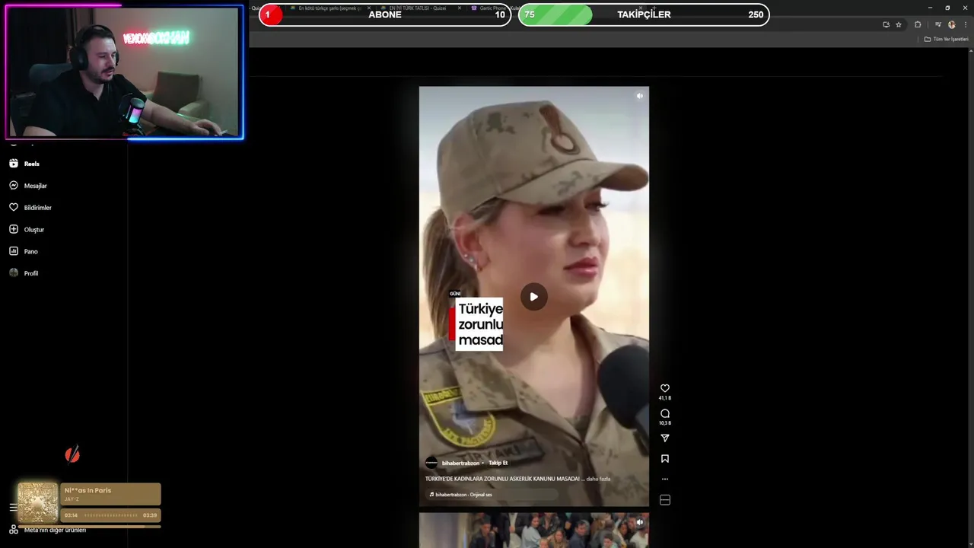Click the Oluştur (create) plus icon

(x=14, y=229)
